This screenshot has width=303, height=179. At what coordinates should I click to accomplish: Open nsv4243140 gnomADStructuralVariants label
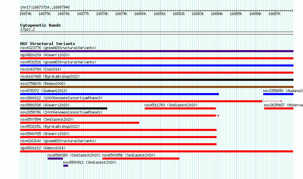tap(58, 141)
